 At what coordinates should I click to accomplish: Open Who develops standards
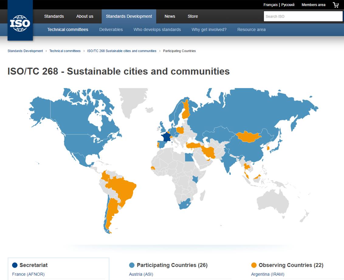pos(157,29)
